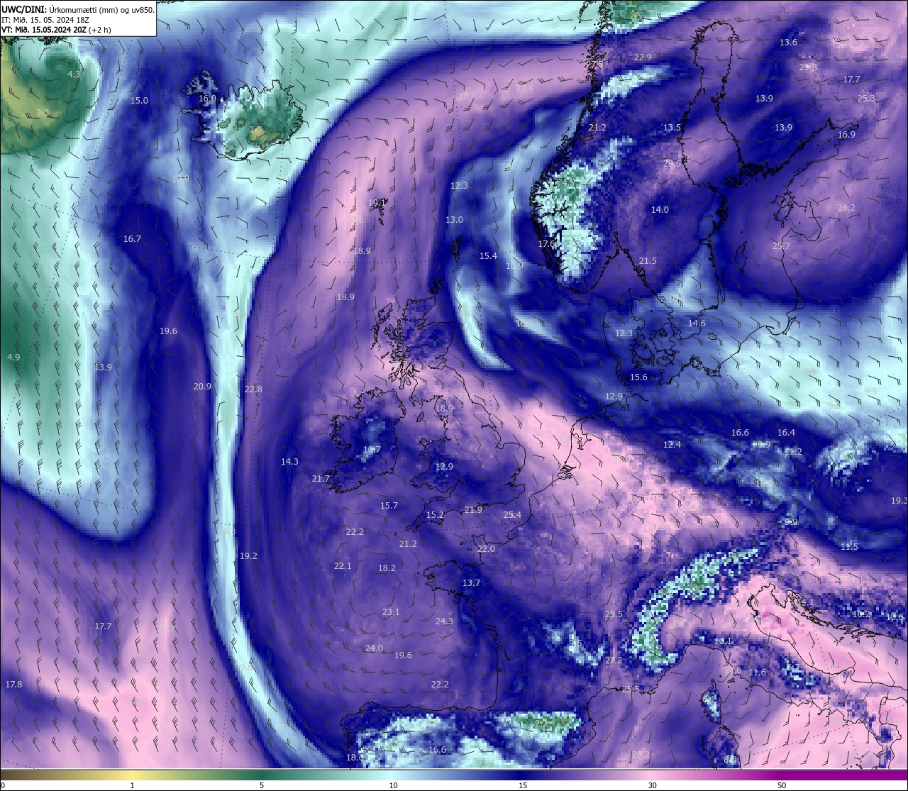Image resolution: width=908 pixels, height=791 pixels.
Task: Click the 15.6 value label
Action: point(638,377)
